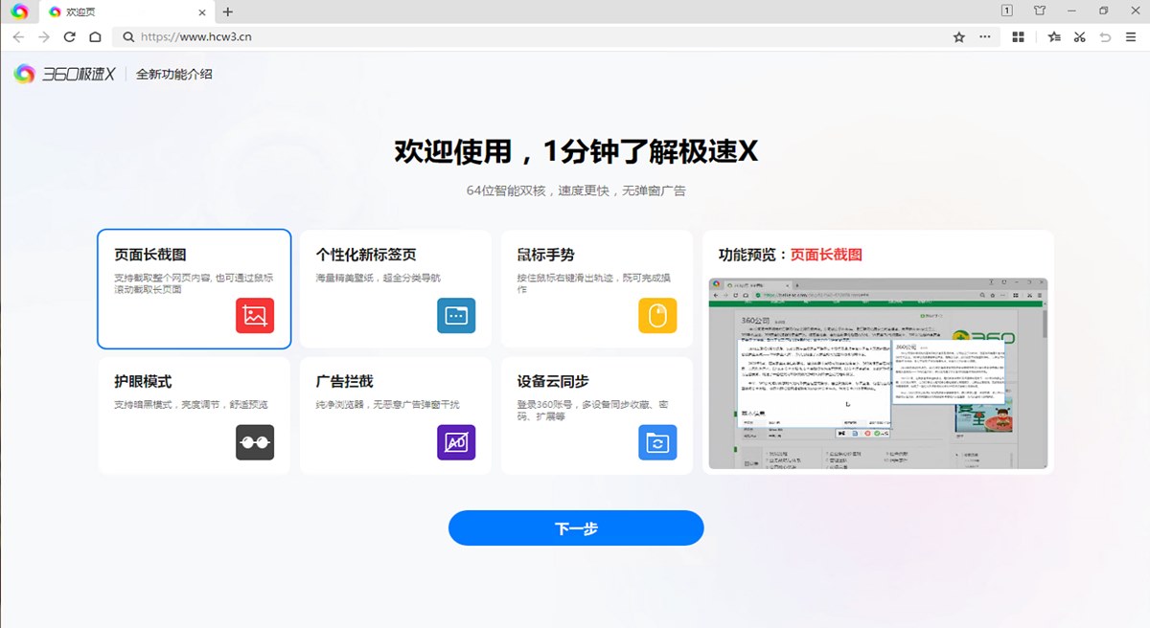Click the 下一步 button
Viewport: 1150px width, 628px height.
[x=576, y=527]
